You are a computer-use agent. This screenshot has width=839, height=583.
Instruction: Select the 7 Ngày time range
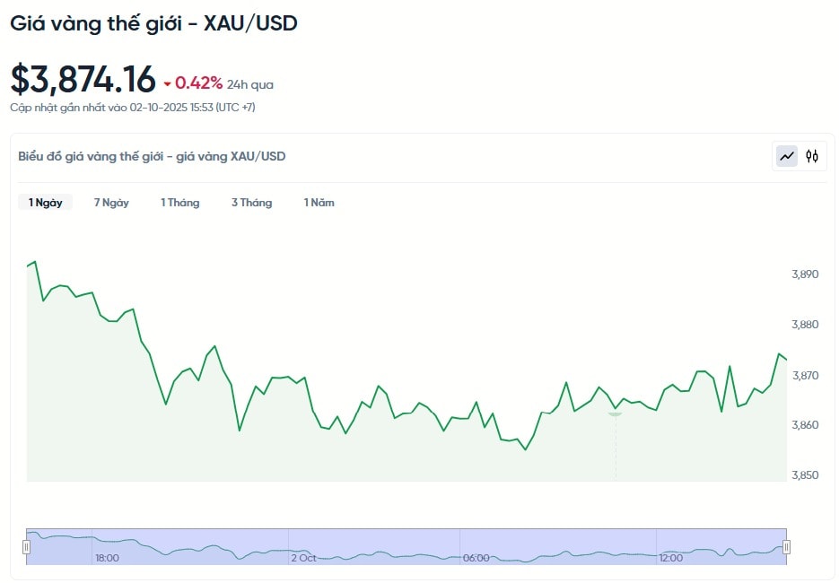[x=111, y=203]
